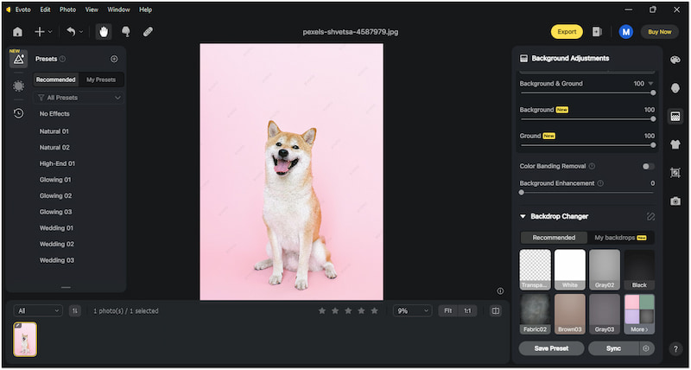Open the 9% zoom level dropdown
Screen dimensions: 691x370
[x=413, y=311]
